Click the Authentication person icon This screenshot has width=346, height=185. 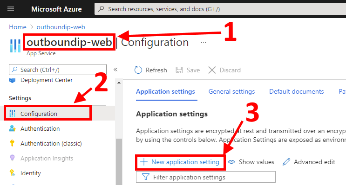(13, 128)
